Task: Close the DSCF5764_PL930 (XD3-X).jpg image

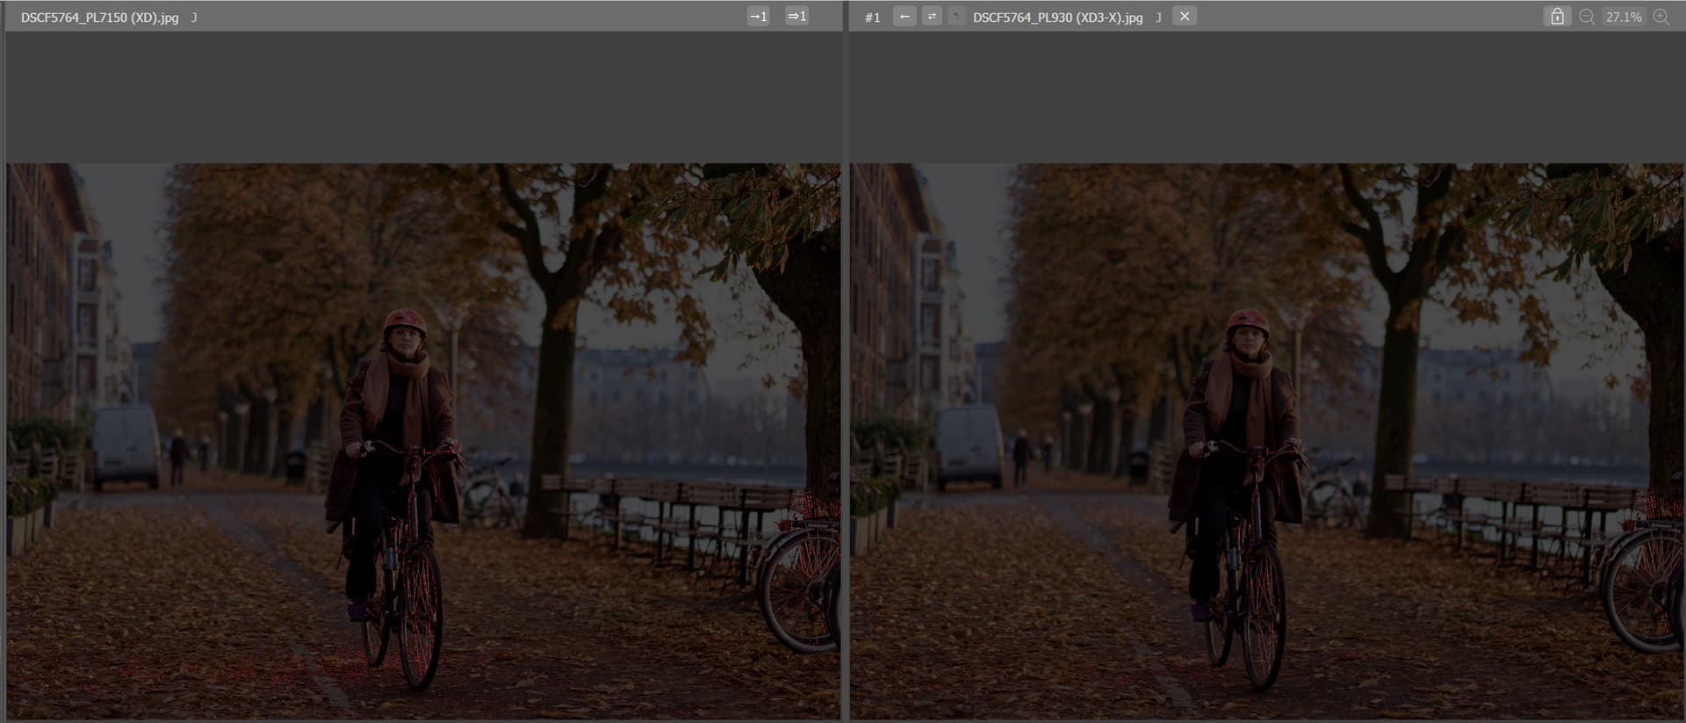Action: pyautogui.click(x=1184, y=17)
